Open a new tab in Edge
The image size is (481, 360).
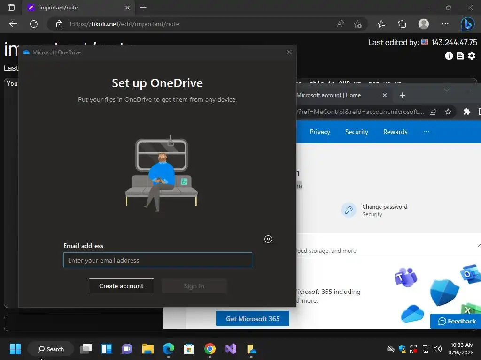point(143,7)
